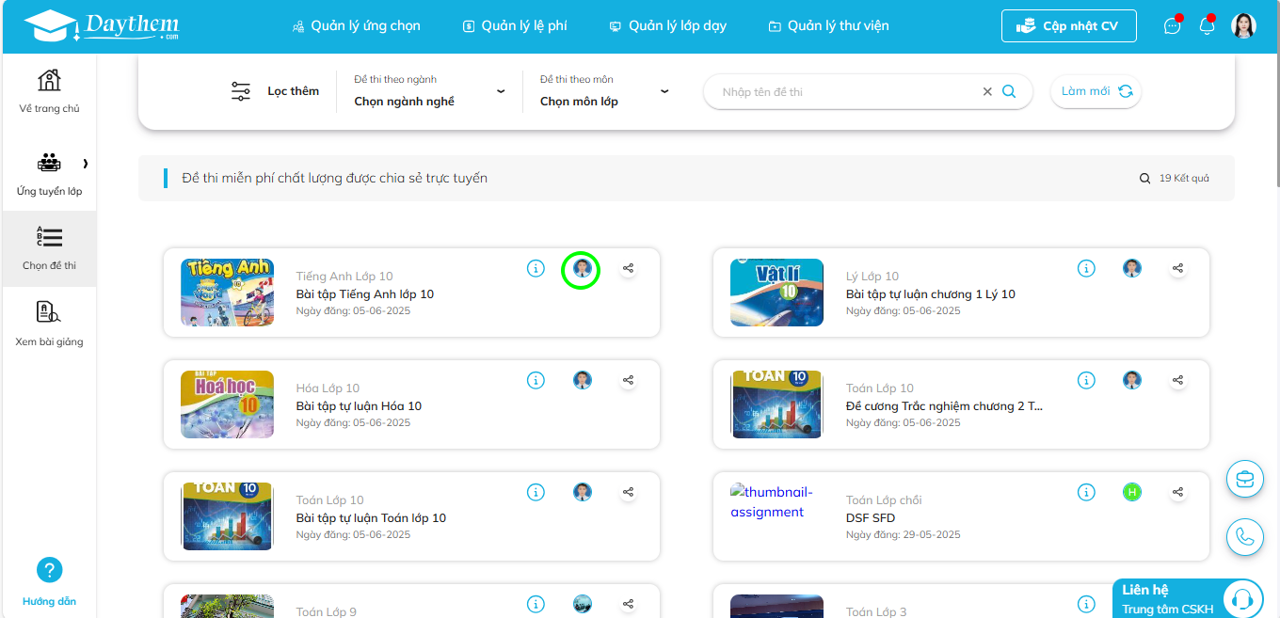This screenshot has height=618, width=1280.
Task: Open Quản lý thư viện menu
Action: 828,26
